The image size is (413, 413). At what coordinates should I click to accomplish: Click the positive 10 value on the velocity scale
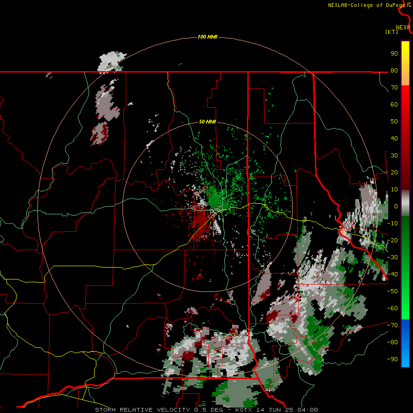click(x=394, y=190)
